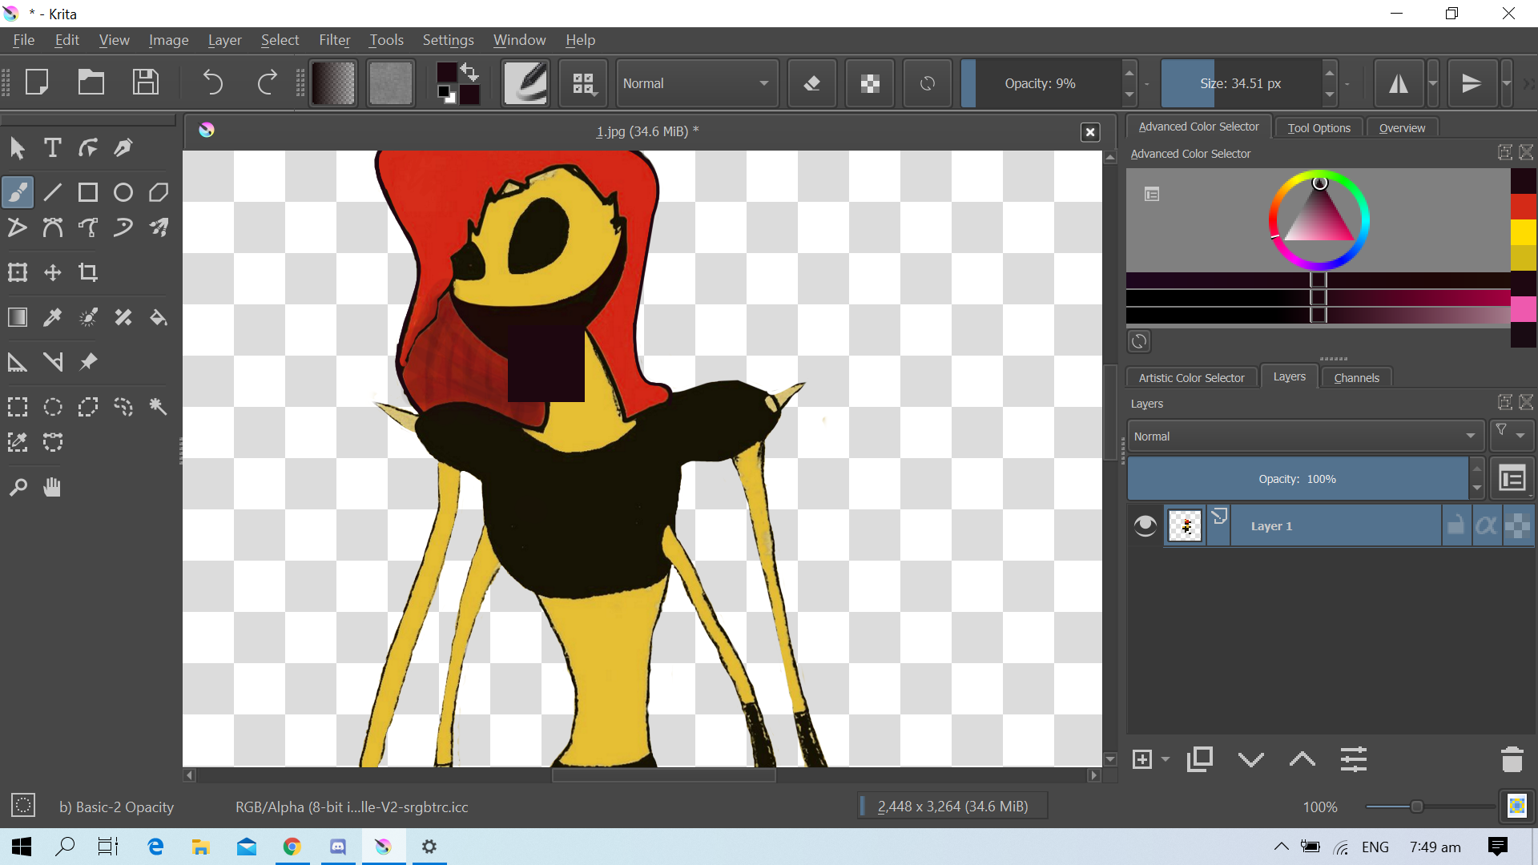Switch to the Tool Options tab
1538x865 pixels.
(x=1319, y=128)
